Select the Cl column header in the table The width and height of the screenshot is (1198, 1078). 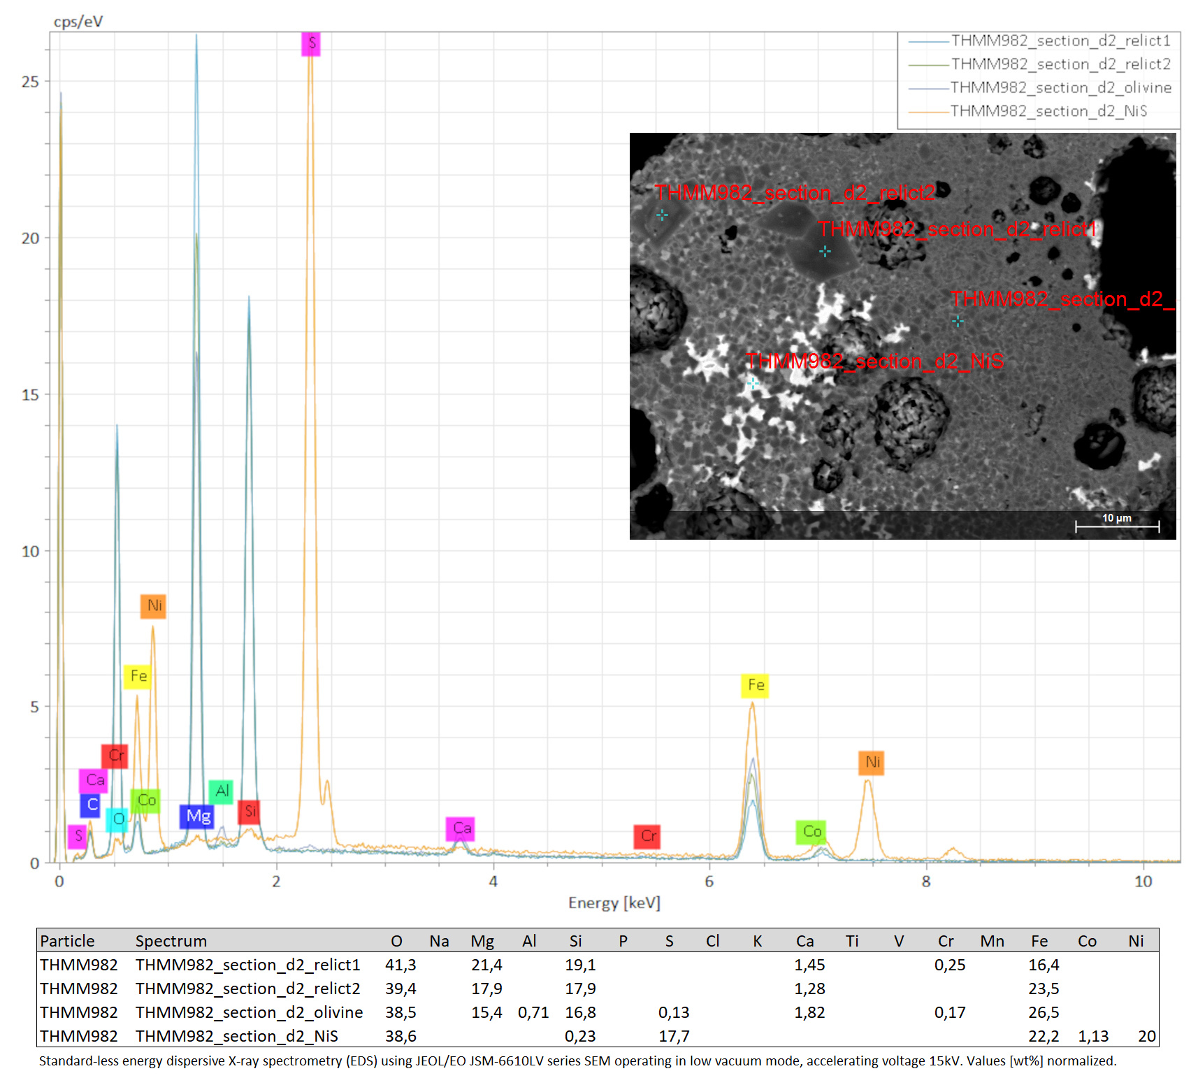pos(712,941)
